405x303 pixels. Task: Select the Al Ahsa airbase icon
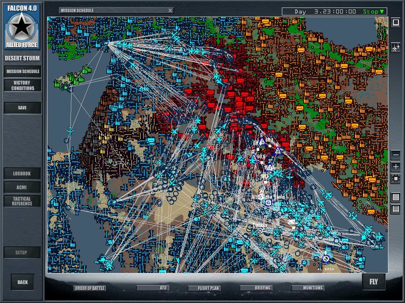point(326,259)
